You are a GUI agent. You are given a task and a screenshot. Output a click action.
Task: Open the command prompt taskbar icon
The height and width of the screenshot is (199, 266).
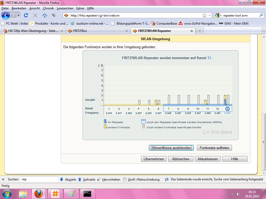[88, 194]
